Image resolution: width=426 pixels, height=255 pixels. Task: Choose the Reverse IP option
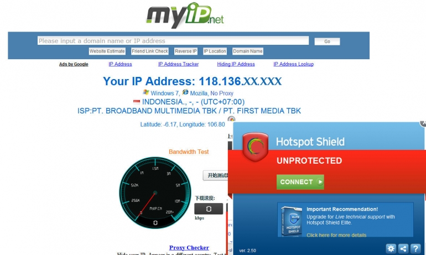tap(186, 51)
